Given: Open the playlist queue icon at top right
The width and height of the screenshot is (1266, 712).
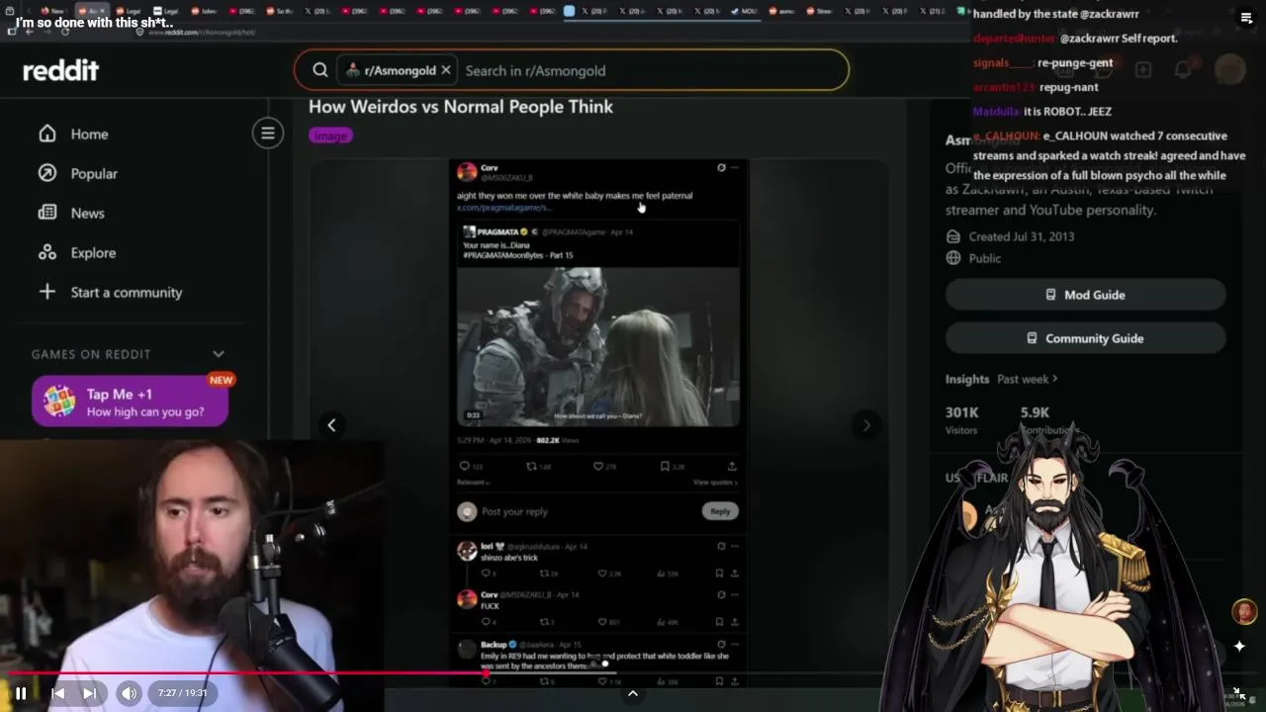Looking at the screenshot, I should pos(1246,17).
